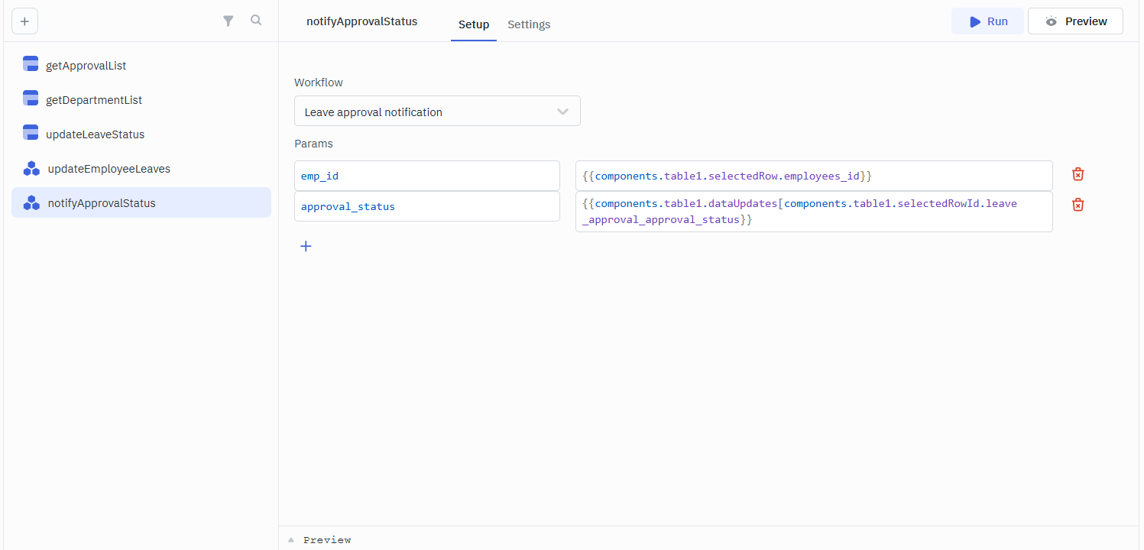The image size is (1144, 550).
Task: Click the Preview button with eye icon
Action: [1074, 21]
